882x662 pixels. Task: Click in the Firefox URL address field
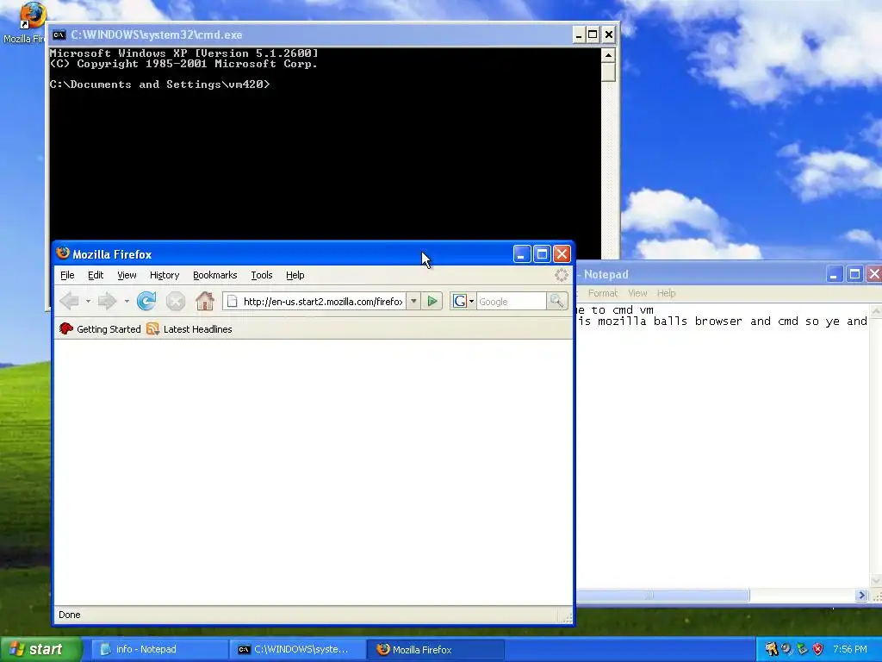(x=323, y=302)
